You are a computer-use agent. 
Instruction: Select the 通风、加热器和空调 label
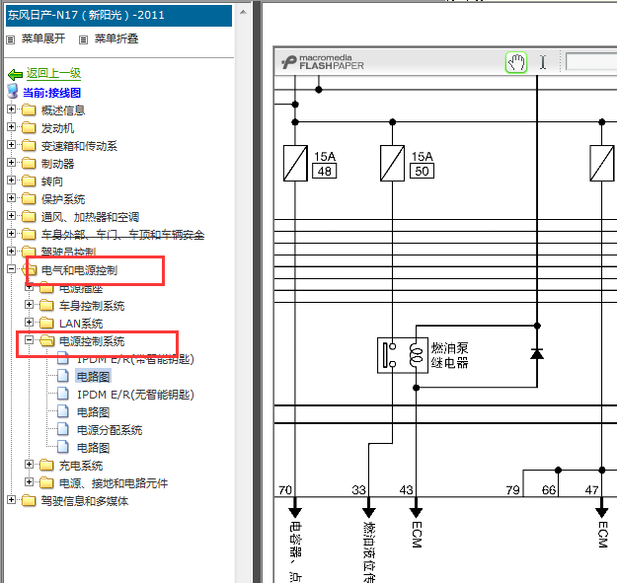click(90, 217)
